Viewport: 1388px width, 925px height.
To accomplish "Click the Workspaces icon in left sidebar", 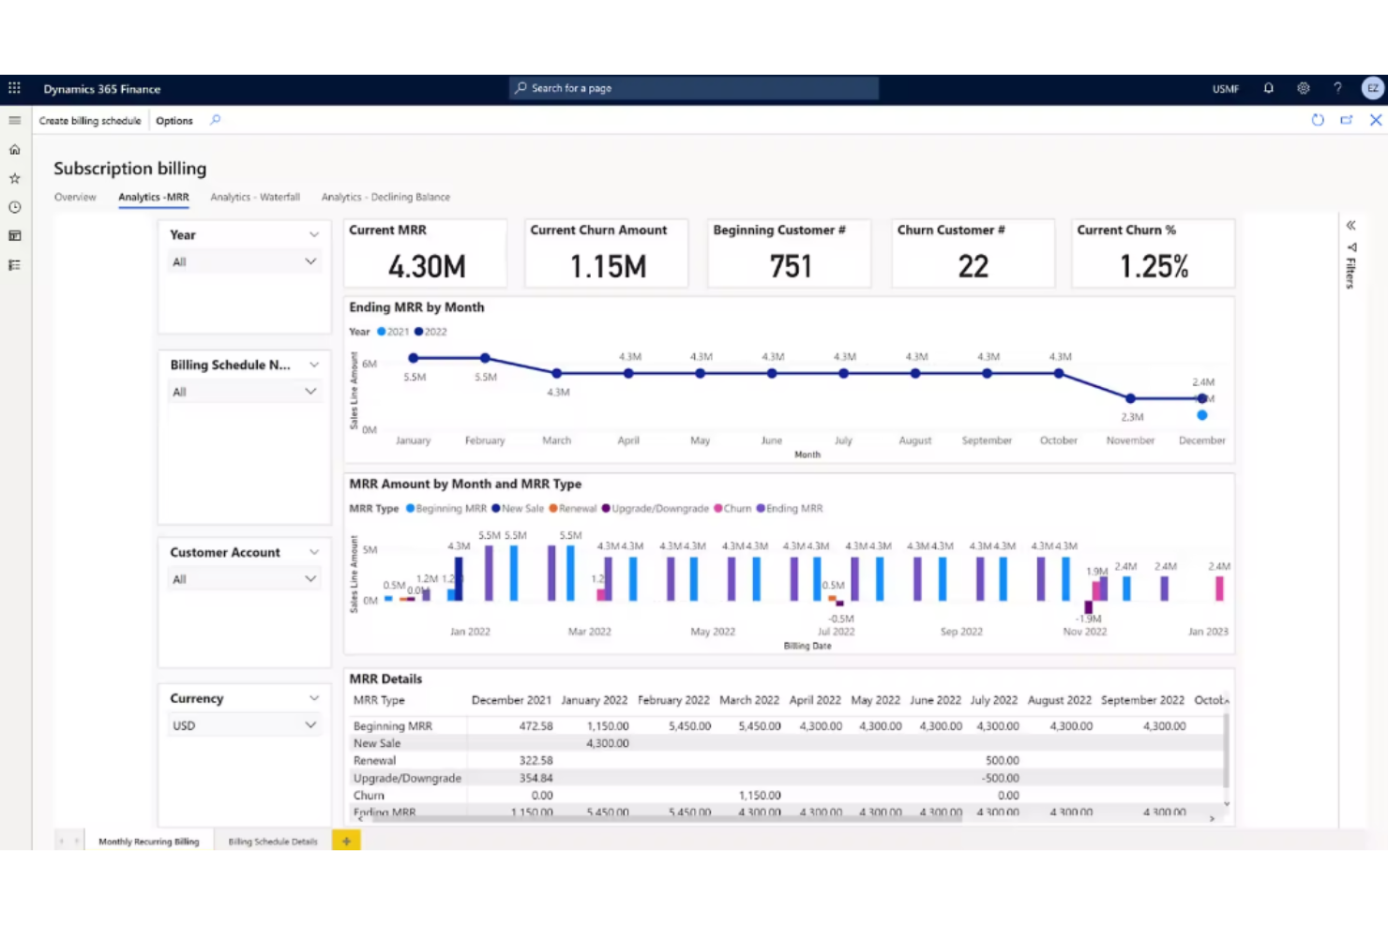I will (x=14, y=235).
